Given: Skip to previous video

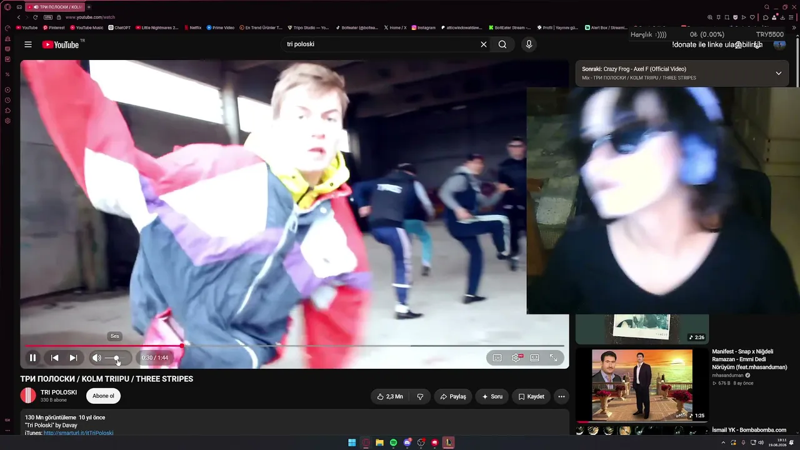Looking at the screenshot, I should tap(54, 358).
